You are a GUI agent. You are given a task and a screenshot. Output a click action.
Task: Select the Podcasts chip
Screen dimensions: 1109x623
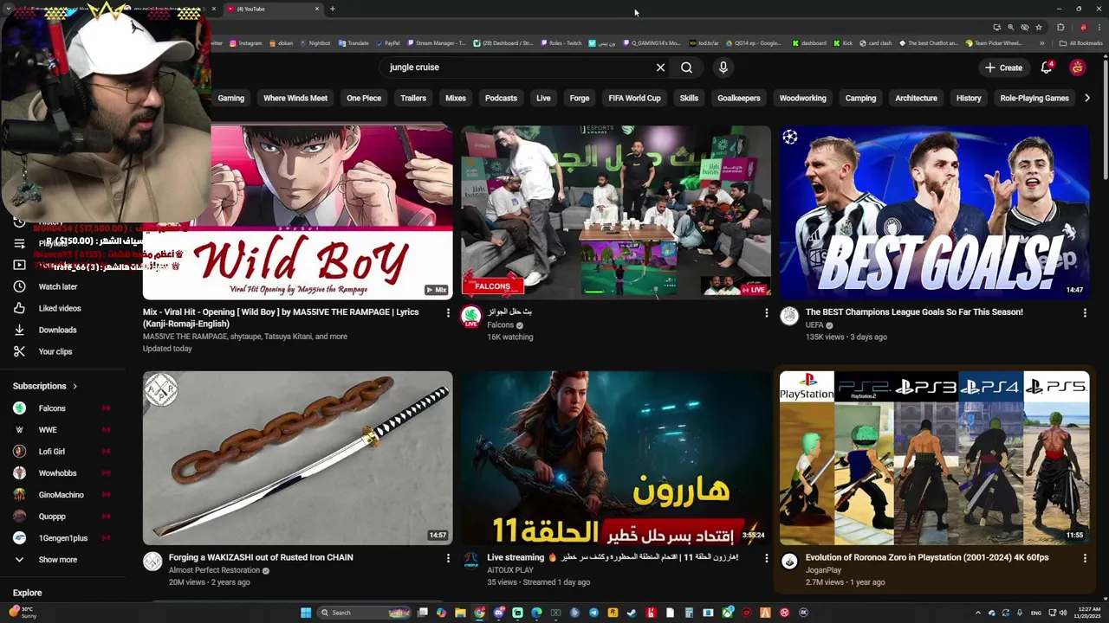pos(501,98)
